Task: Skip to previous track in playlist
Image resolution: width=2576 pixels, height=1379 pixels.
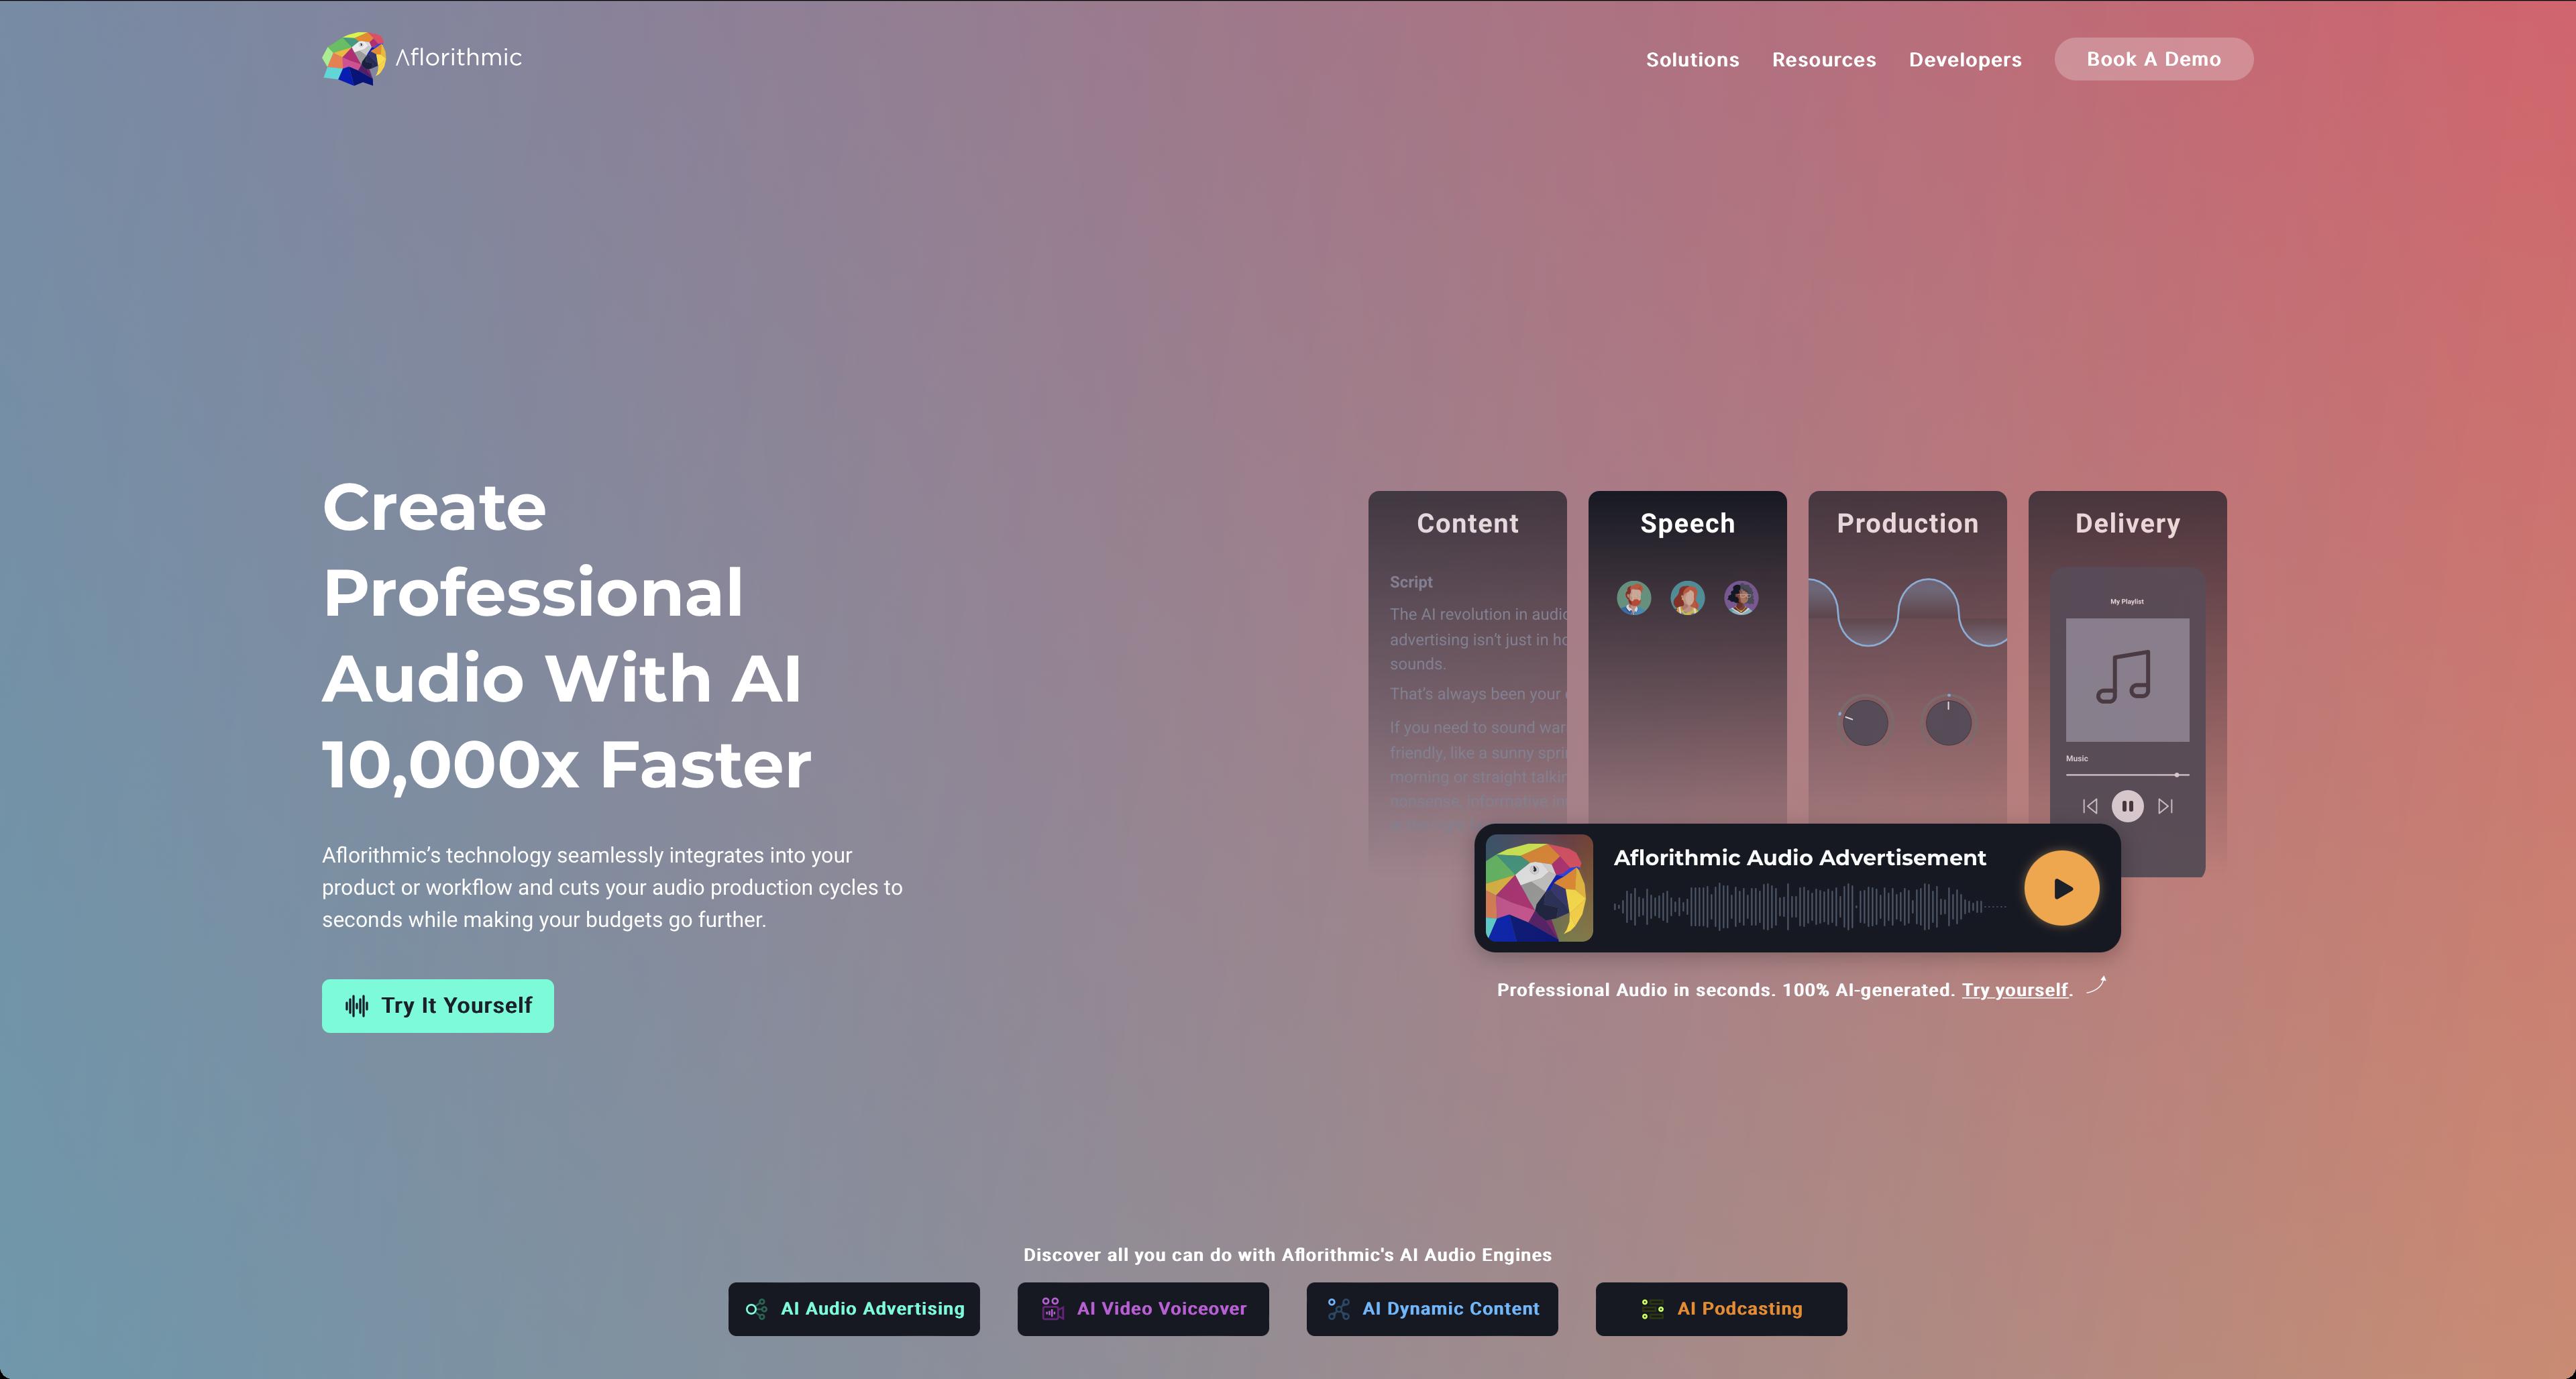Action: [2089, 806]
